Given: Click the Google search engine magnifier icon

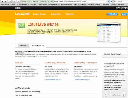Looking at the screenshot, I should (x=115, y=2).
